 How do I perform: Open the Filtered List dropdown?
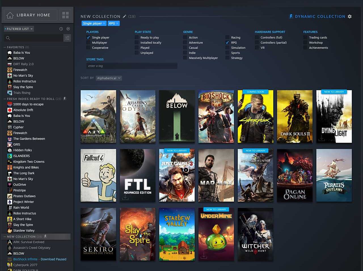[x=19, y=29]
